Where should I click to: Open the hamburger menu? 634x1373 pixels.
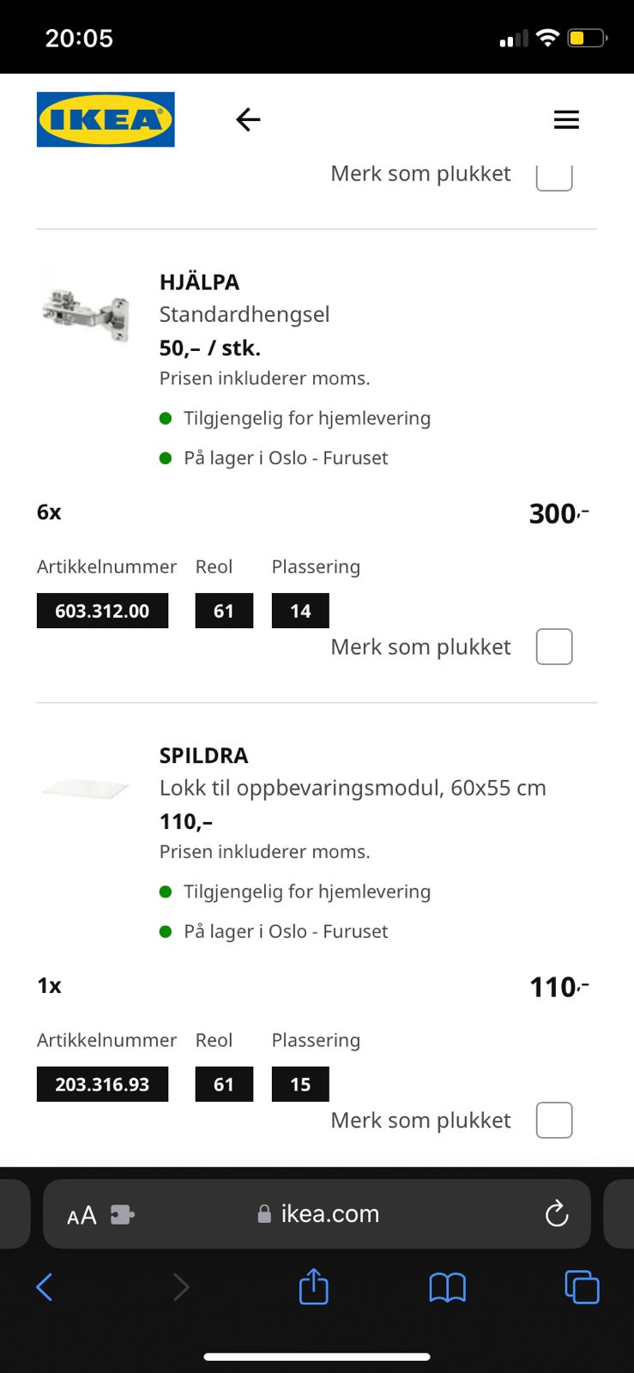(x=566, y=119)
